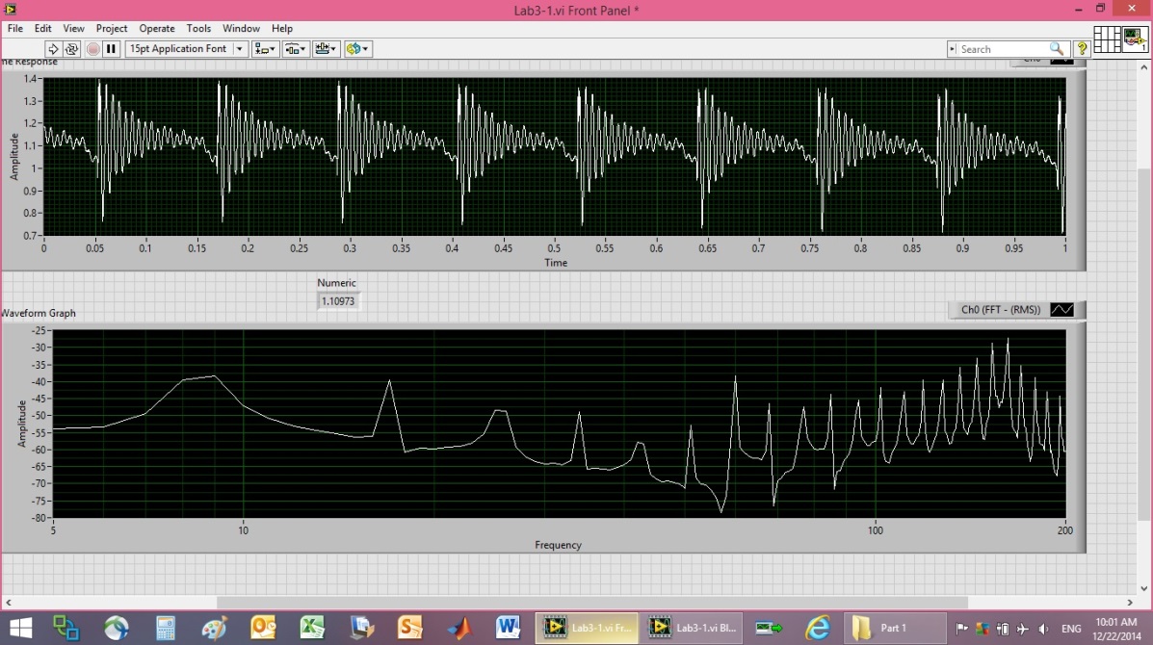Screen dimensions: 1153x645
Task: Expand the Distribute Objects dropdown
Action: coord(296,49)
